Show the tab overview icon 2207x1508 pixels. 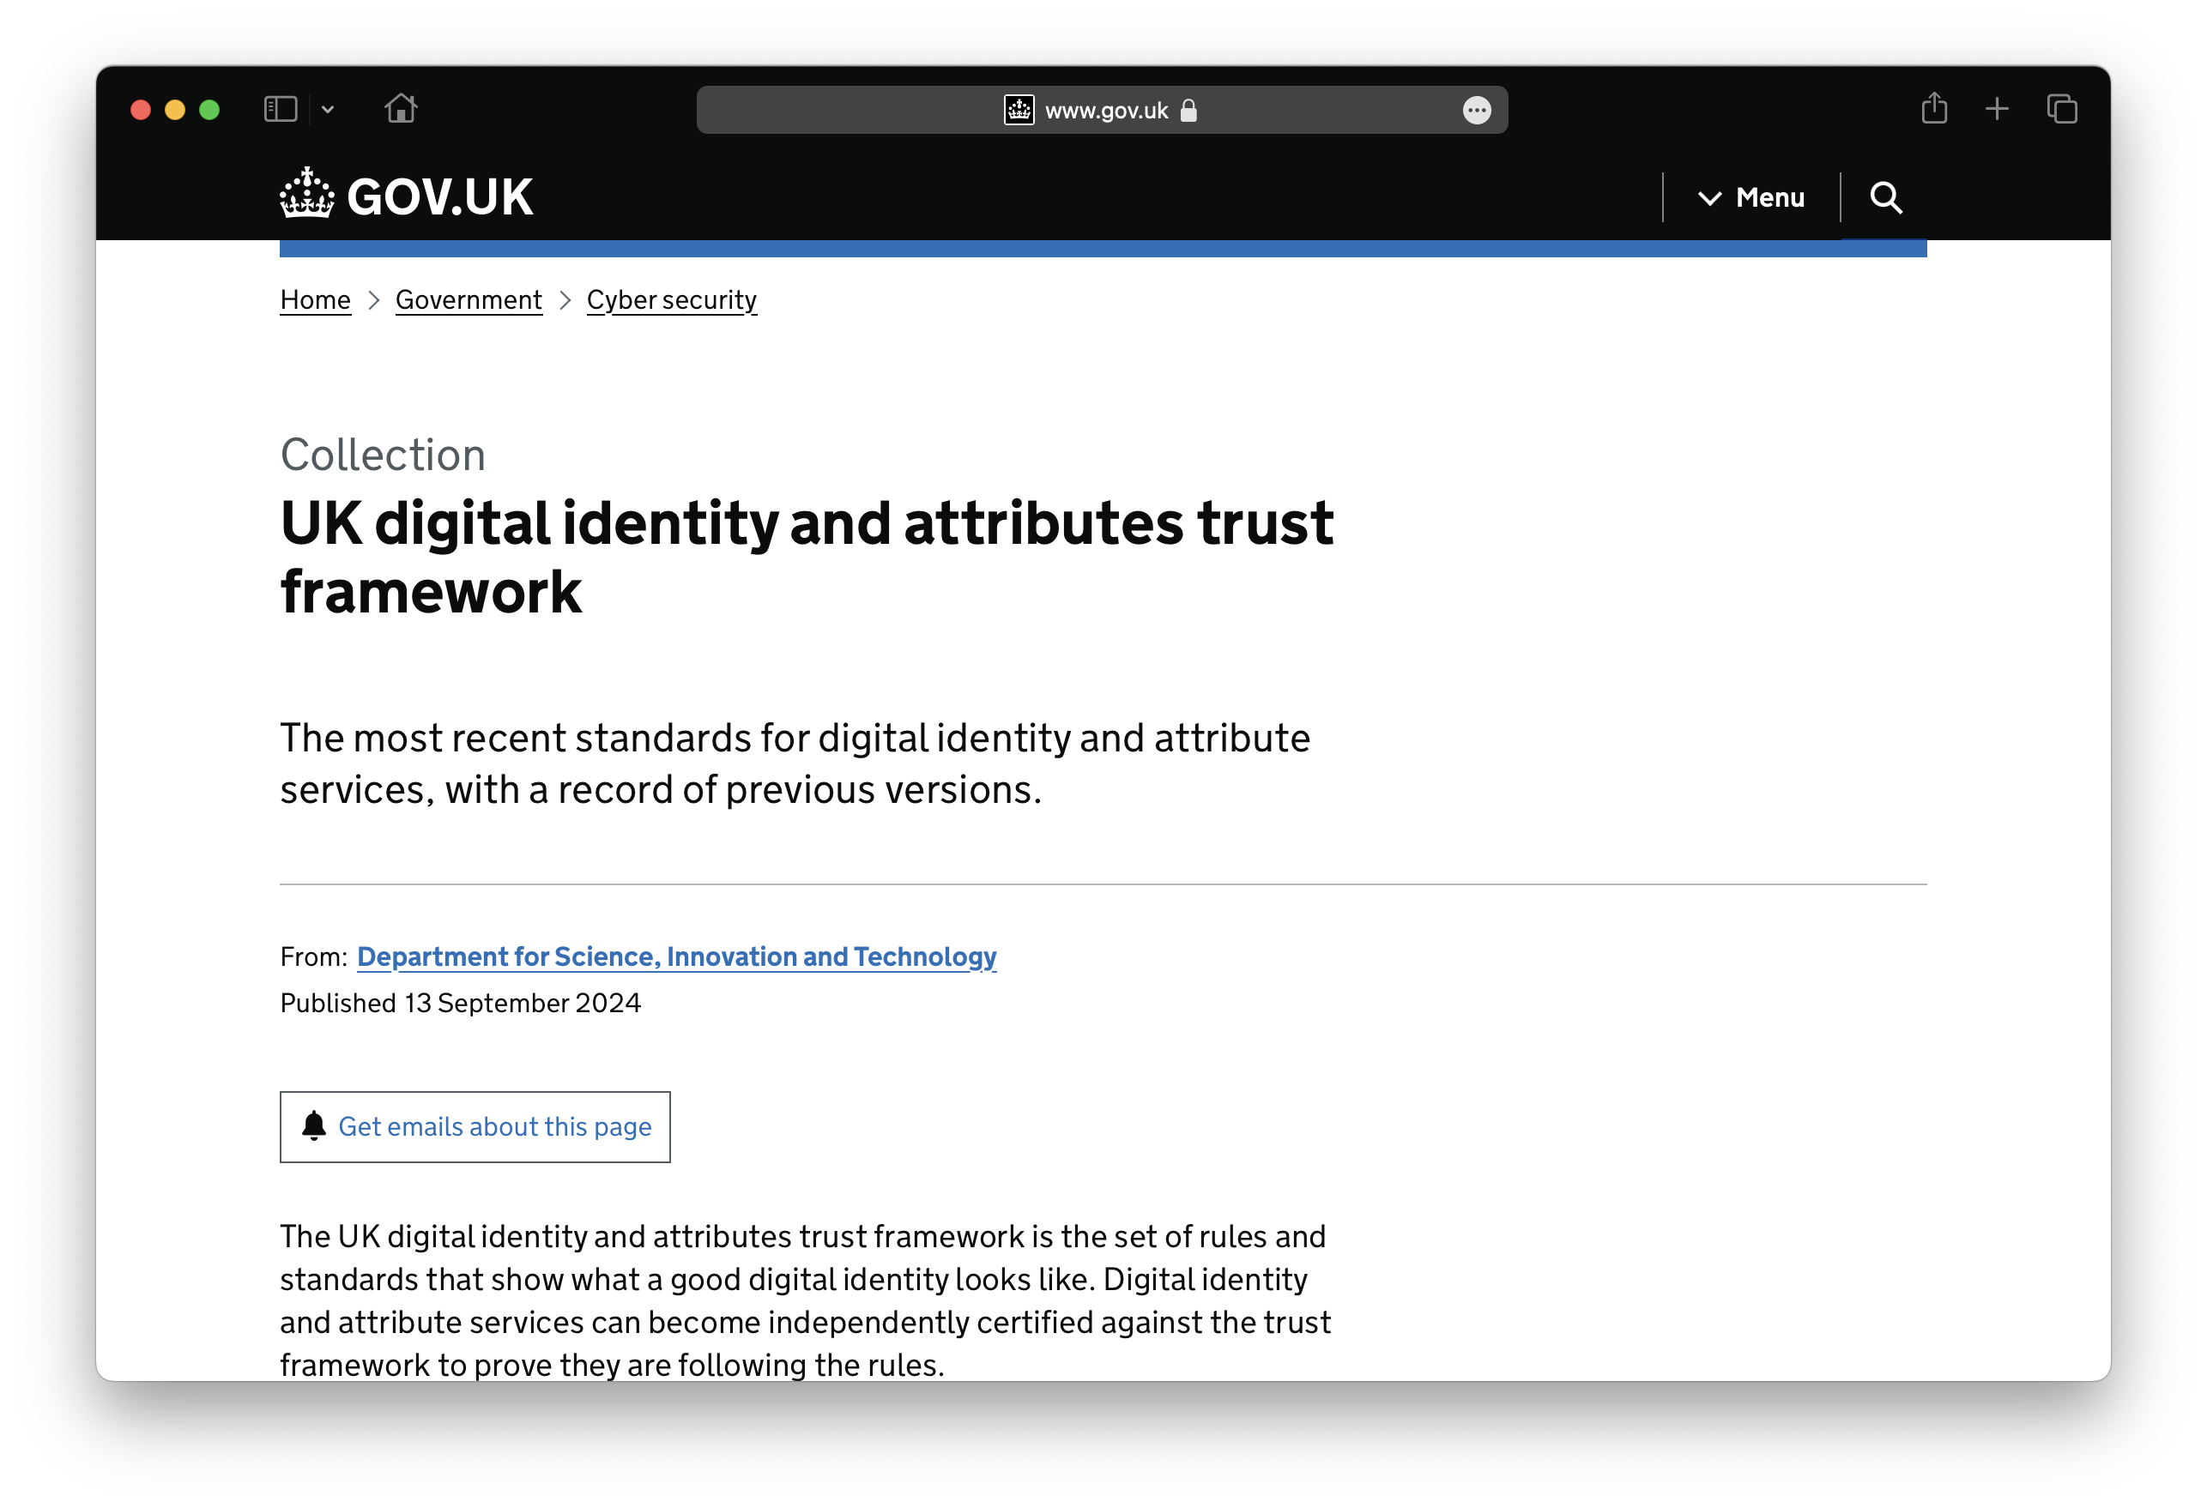[2062, 109]
